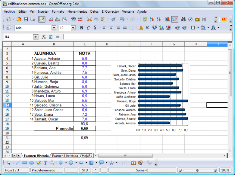Image resolution: width=235 pixels, height=175 pixels.
Task: Select the Text tool T icon
Action: [x=45, y=163]
